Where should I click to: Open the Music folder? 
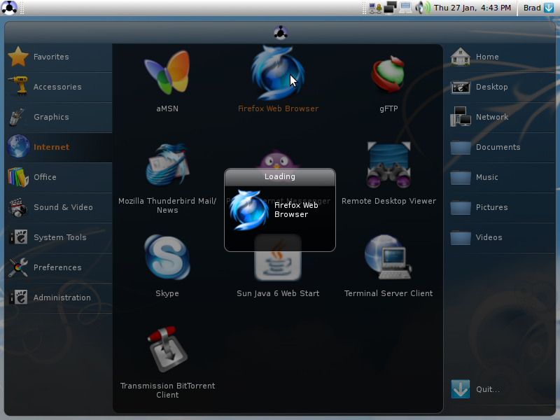(x=500, y=177)
